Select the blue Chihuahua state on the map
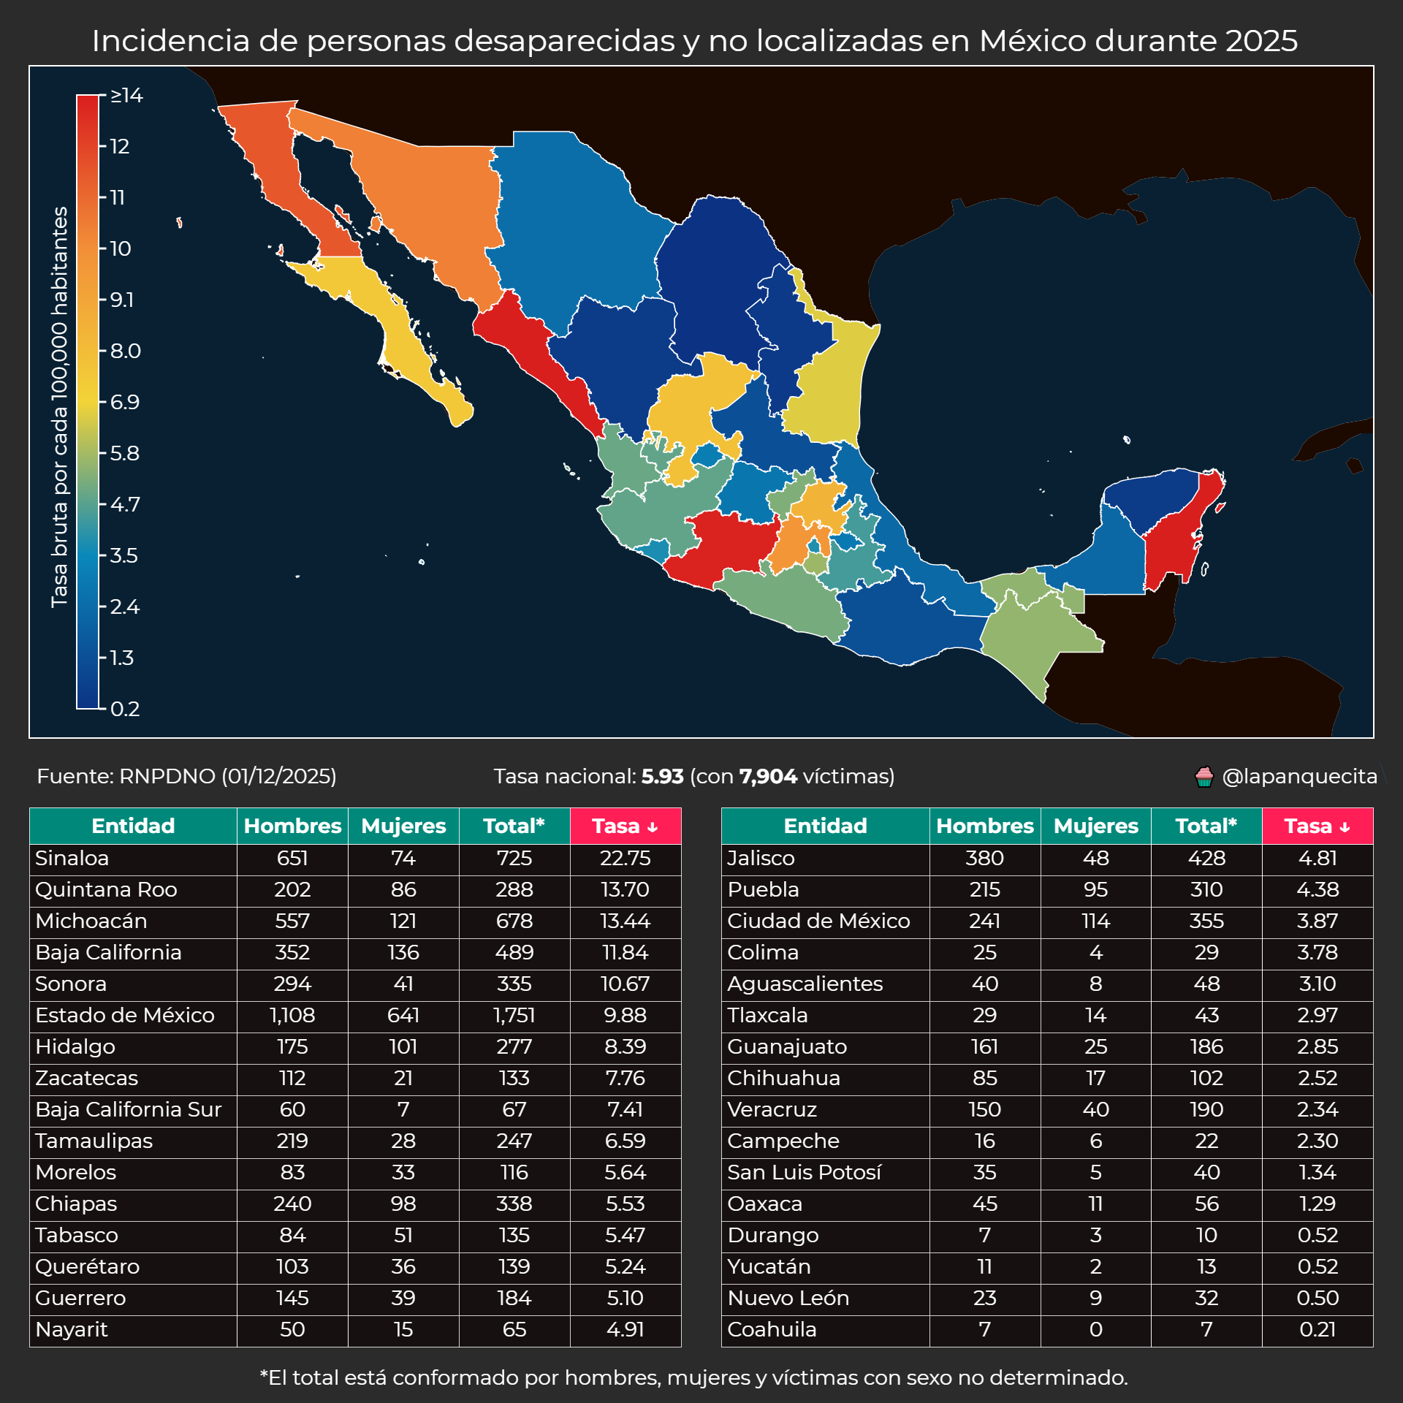This screenshot has height=1403, width=1403. 577,227
